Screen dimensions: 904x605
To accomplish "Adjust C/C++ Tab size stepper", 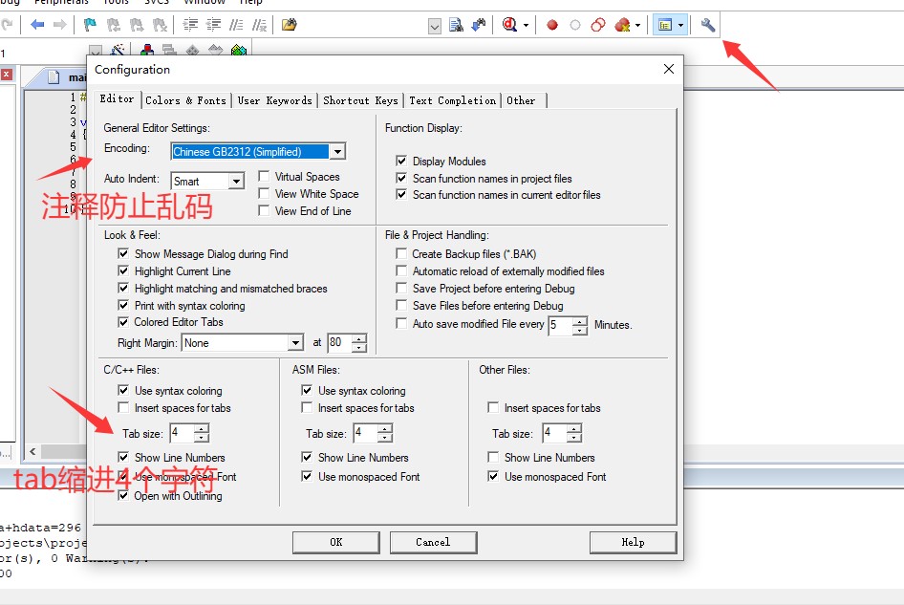I will (x=202, y=433).
